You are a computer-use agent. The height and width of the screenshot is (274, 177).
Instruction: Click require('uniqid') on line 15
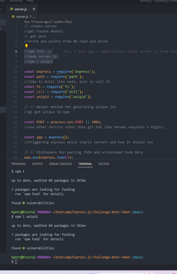click(72, 97)
